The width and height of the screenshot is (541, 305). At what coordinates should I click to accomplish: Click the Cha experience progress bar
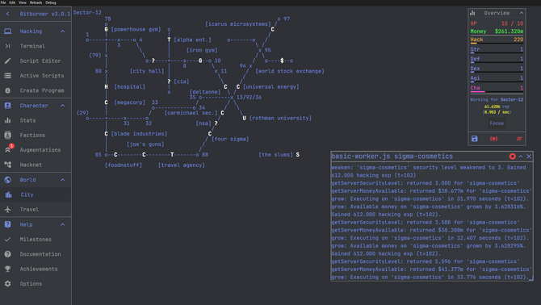[497, 92]
